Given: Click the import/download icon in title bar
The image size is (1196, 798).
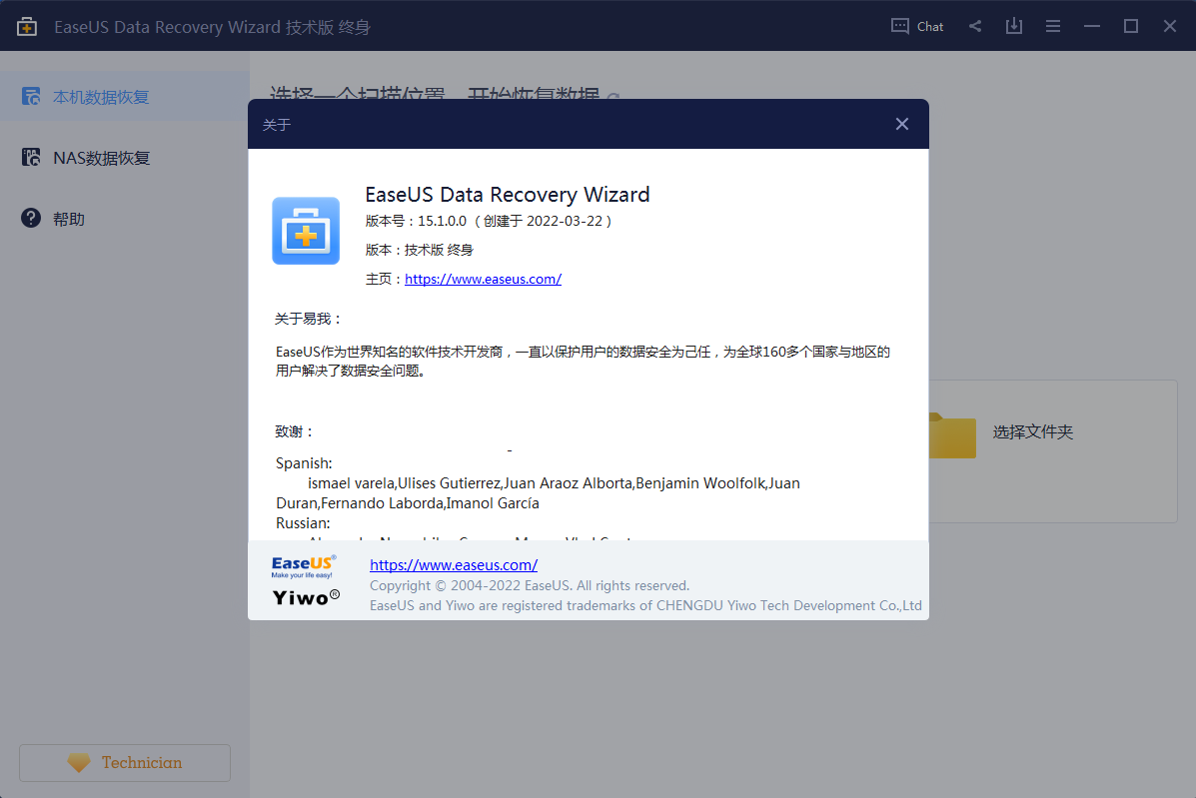Looking at the screenshot, I should pos(1014,27).
